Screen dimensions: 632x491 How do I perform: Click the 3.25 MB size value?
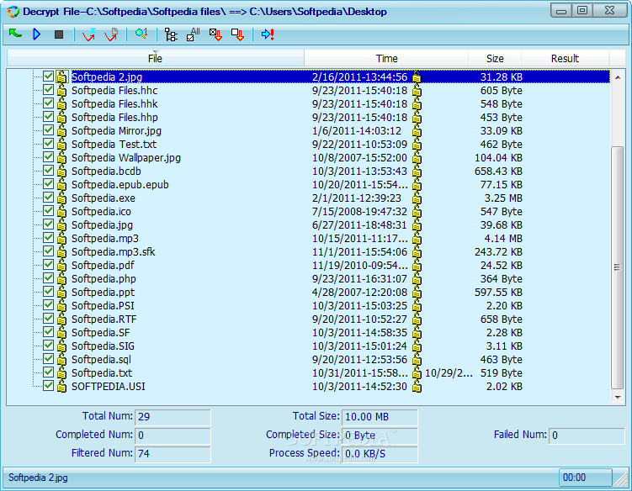click(x=503, y=198)
